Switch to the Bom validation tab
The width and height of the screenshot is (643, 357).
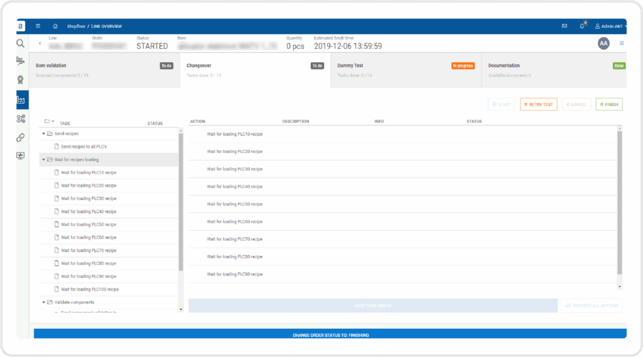105,70
